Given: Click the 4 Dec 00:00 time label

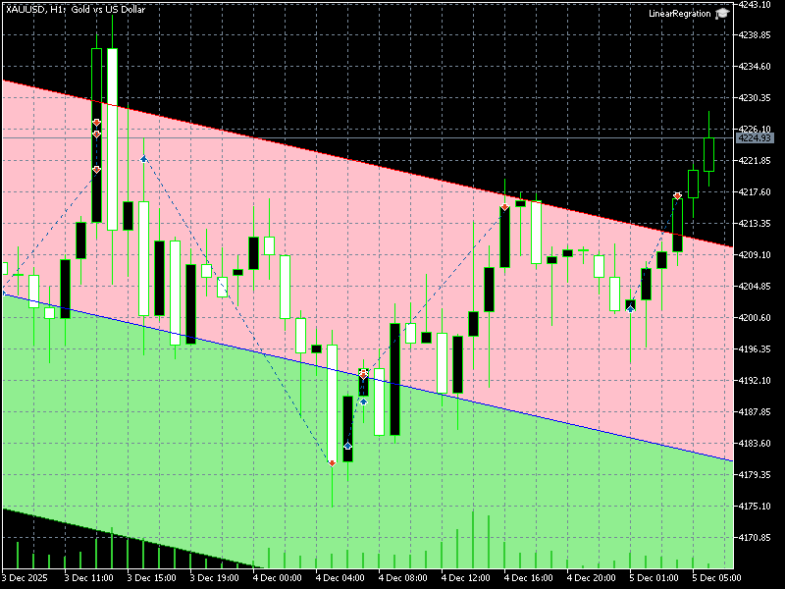Looking at the screenshot, I should pos(278,578).
